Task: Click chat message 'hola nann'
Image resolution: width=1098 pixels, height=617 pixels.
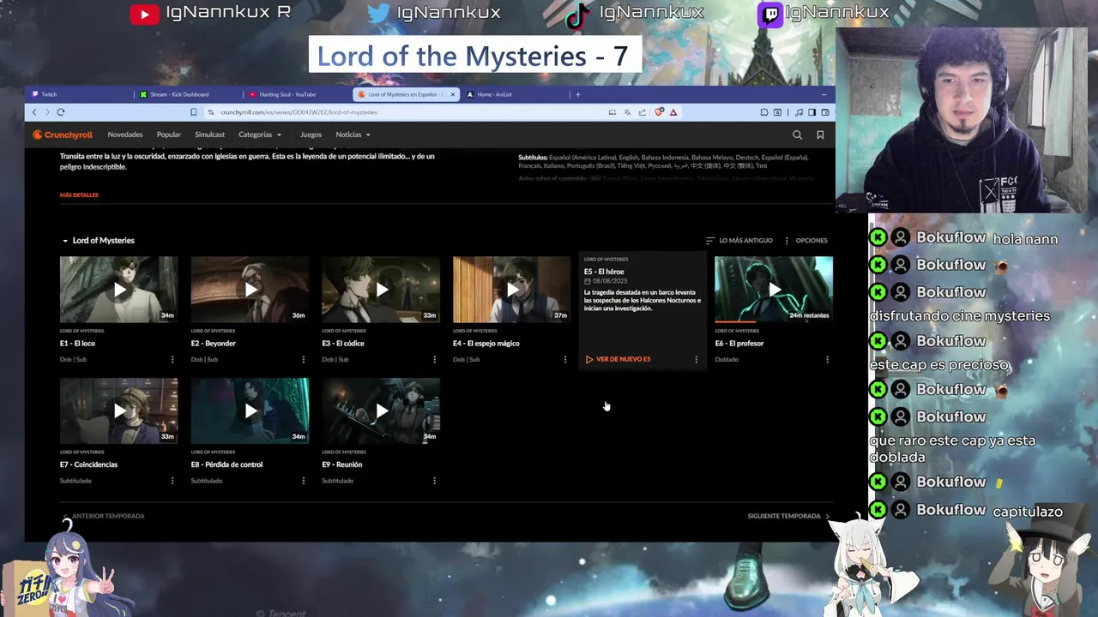Action: [1025, 239]
